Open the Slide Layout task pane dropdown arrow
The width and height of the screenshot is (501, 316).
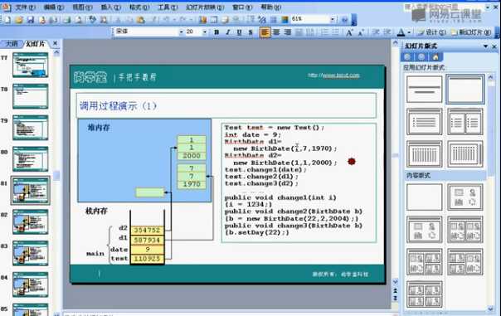tap(486, 46)
